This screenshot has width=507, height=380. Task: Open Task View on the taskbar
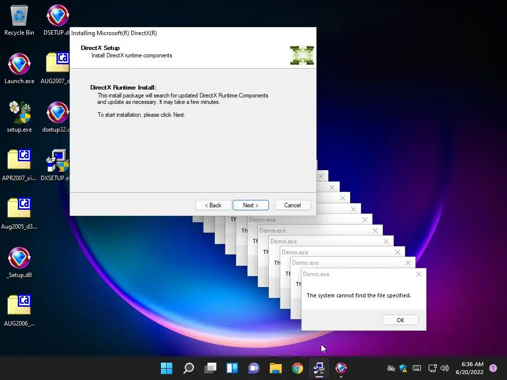[210, 368]
